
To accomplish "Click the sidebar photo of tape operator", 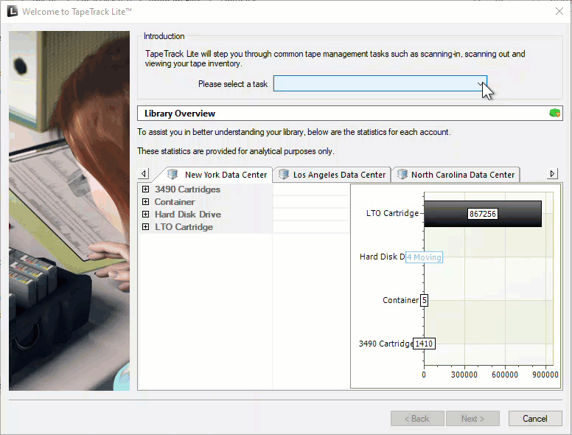I will pyautogui.click(x=69, y=211).
